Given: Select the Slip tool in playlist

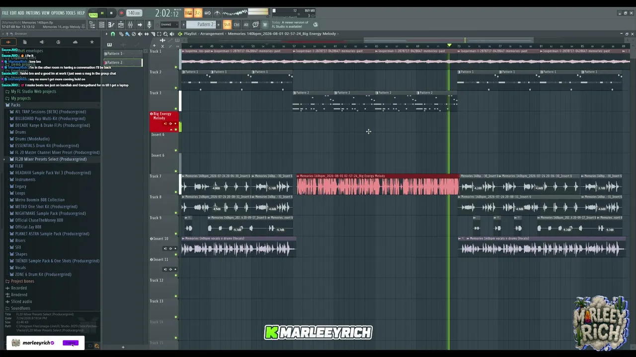Looking at the screenshot, I should coord(146,34).
